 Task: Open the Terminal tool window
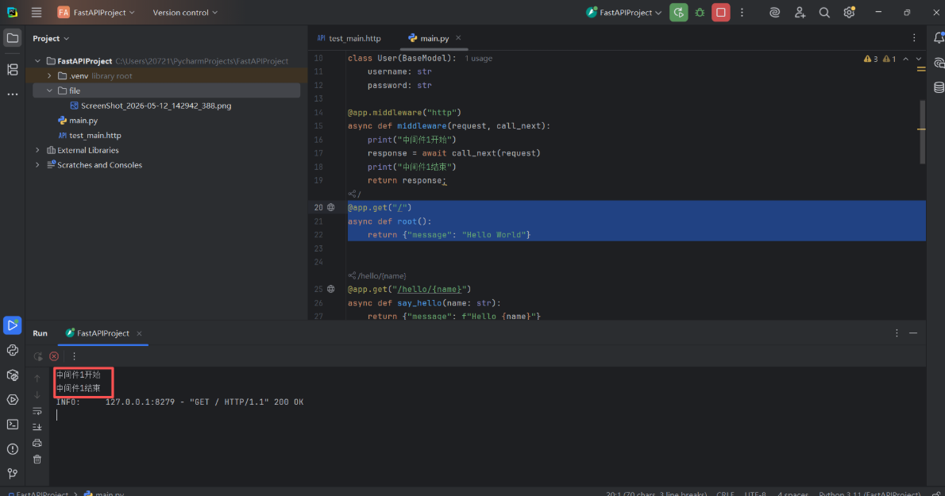pos(12,425)
